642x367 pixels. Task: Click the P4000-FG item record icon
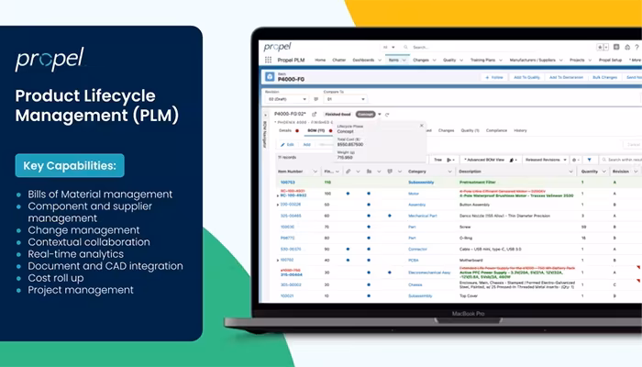pos(270,76)
